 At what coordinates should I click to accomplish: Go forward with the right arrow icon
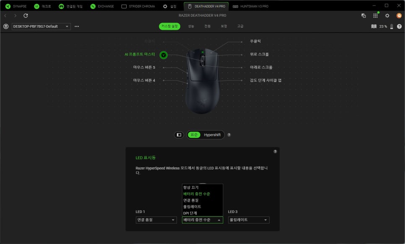pyautogui.click(x=15, y=16)
